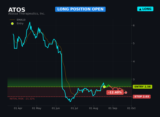The width and height of the screenshot is (160, 117).
Task: Click the price axis label 3
Action: pos(134,79)
